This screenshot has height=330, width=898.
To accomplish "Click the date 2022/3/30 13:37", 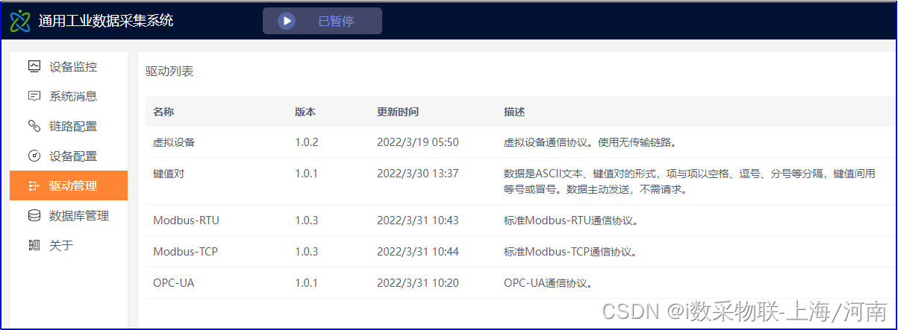I will [418, 173].
